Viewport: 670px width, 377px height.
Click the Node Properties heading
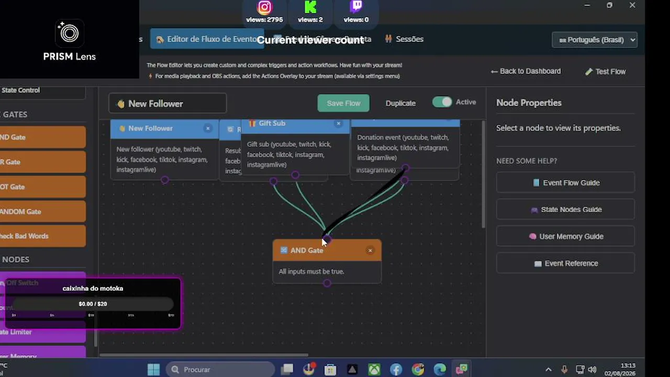(x=529, y=103)
